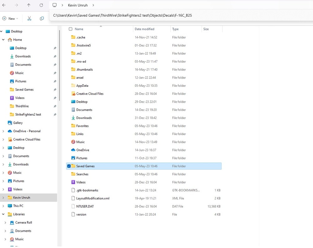The height and width of the screenshot is (248, 313).
Task: Unpin icon next to pinned Music
Action: click(55, 73)
